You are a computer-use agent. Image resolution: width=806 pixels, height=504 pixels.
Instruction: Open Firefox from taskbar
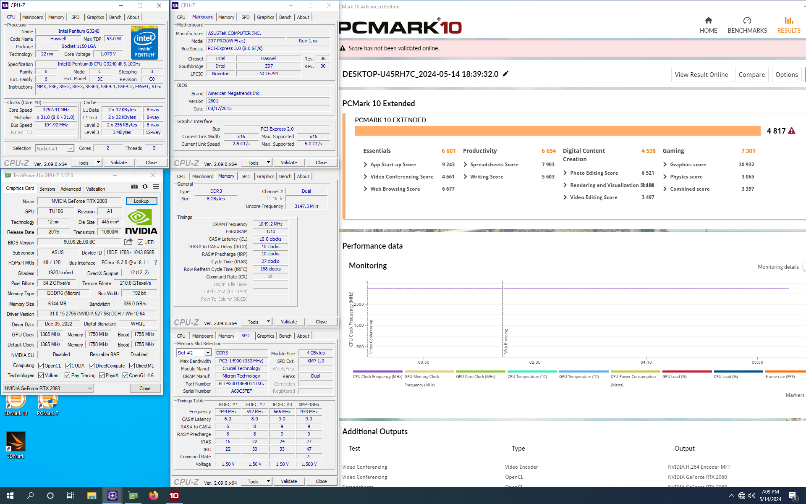[x=153, y=496]
